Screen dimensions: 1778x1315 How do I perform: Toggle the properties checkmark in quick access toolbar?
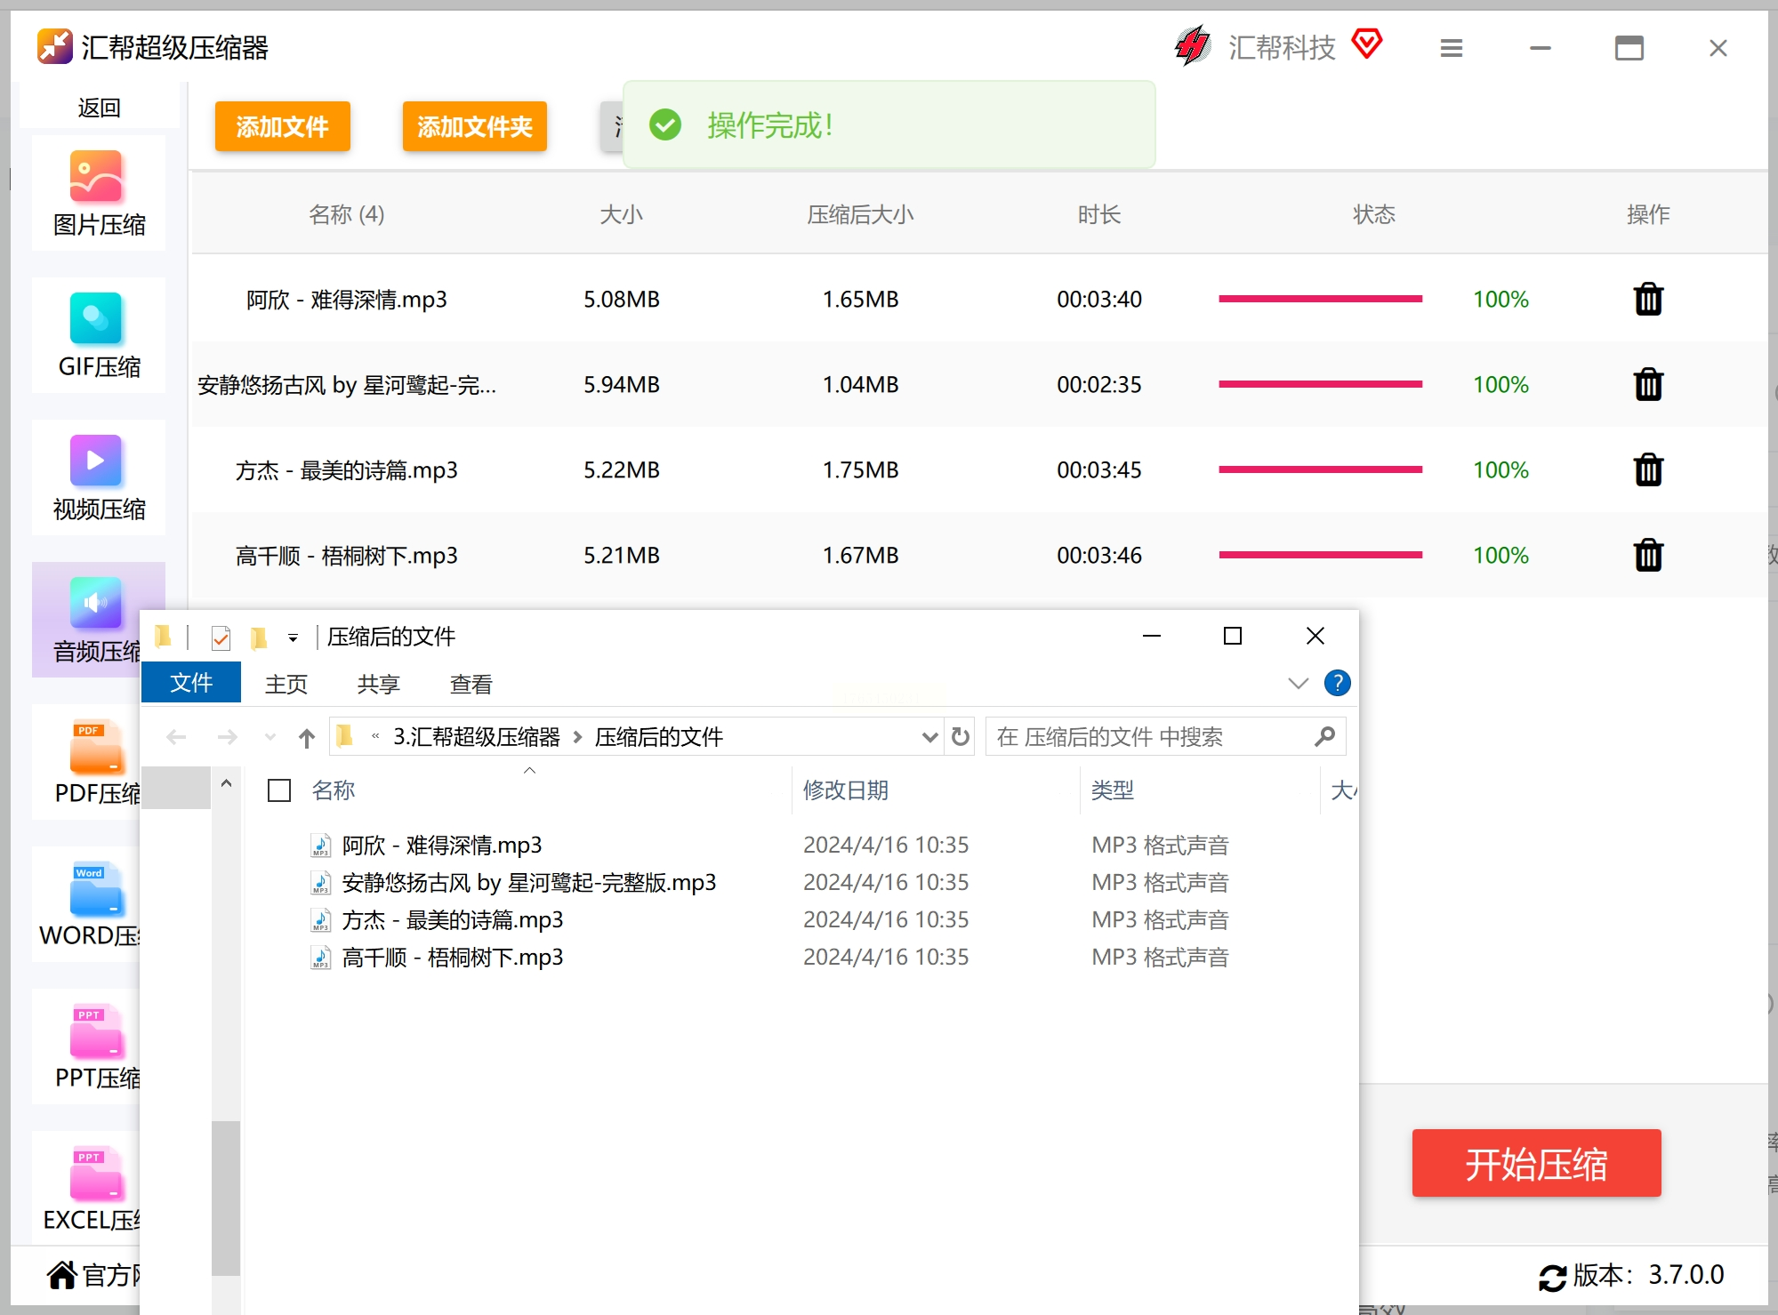click(x=221, y=637)
